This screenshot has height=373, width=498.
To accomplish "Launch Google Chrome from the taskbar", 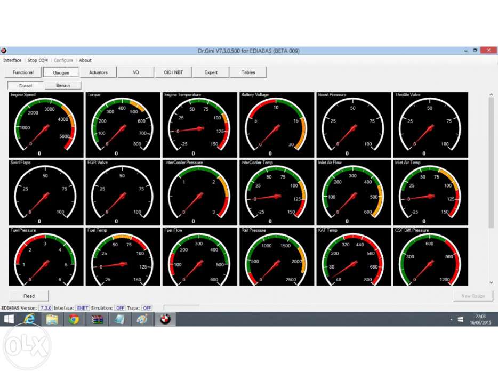I will coord(74,319).
